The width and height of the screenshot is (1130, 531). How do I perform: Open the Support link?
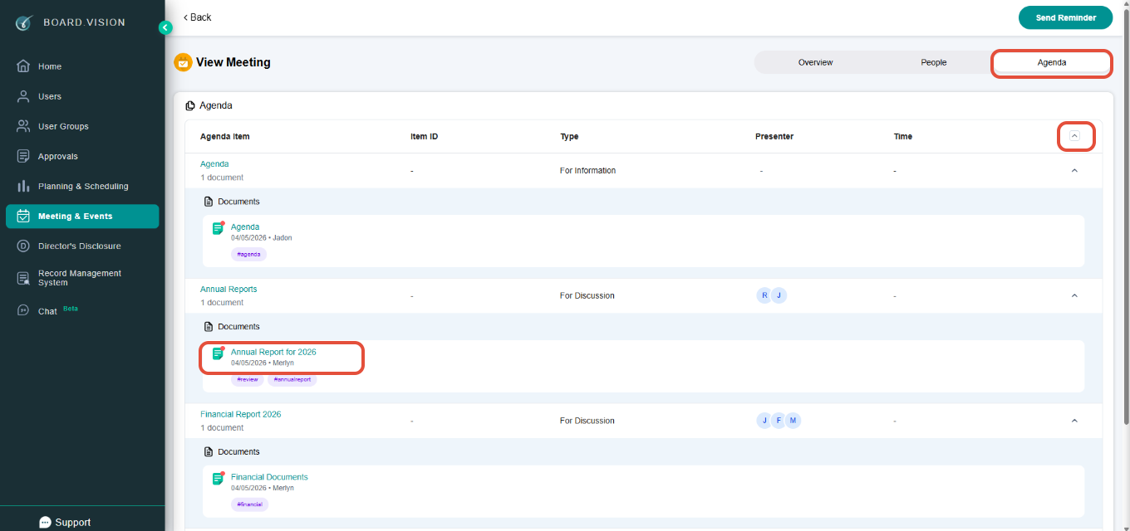tap(65, 523)
